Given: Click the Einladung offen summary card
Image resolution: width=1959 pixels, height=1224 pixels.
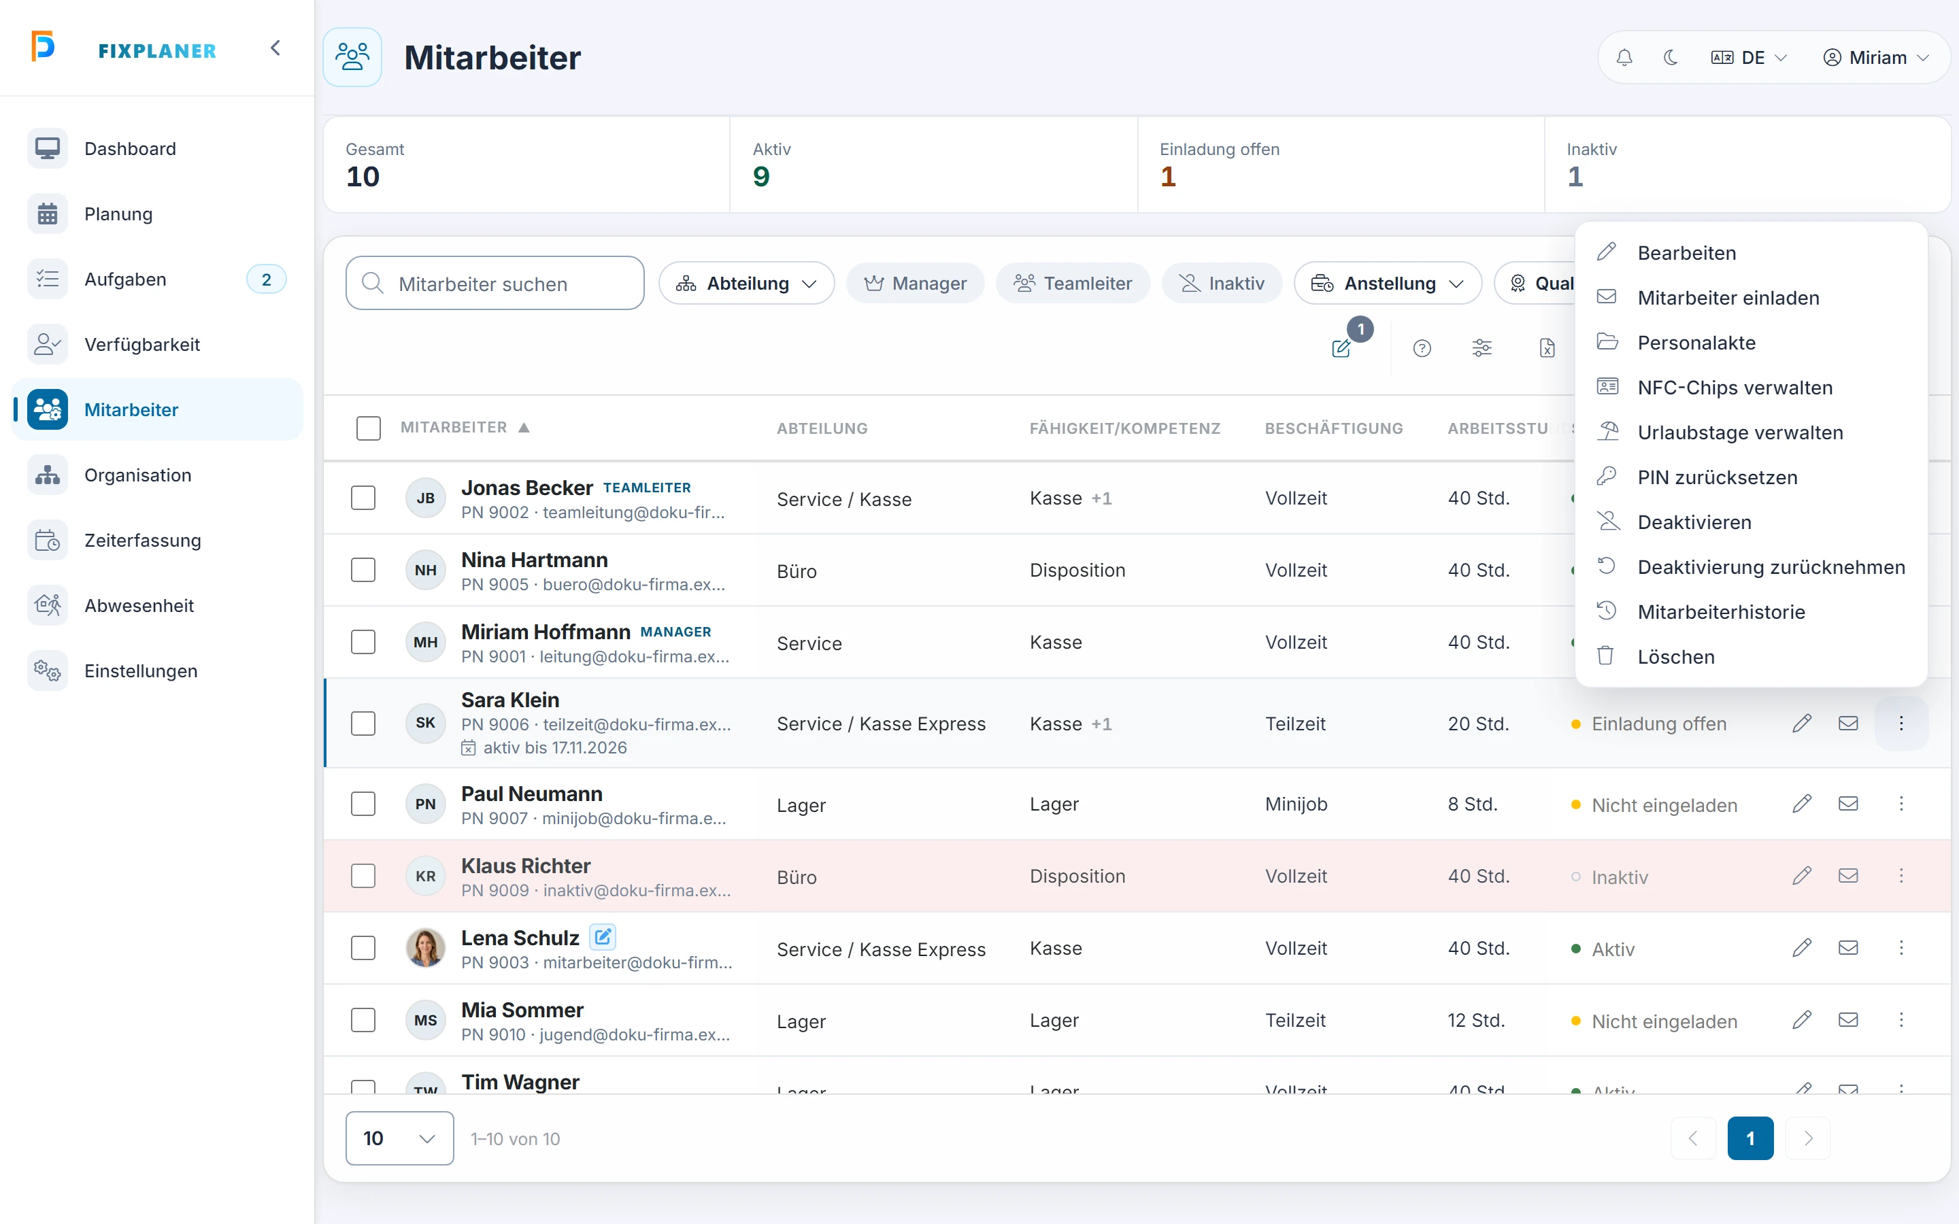Looking at the screenshot, I should (1341, 165).
